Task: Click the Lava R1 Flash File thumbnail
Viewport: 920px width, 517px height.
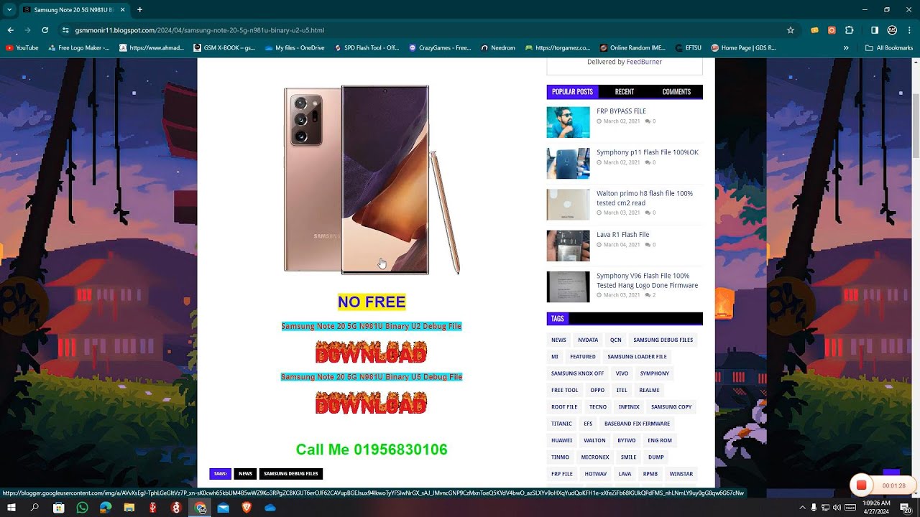Action: pos(568,246)
